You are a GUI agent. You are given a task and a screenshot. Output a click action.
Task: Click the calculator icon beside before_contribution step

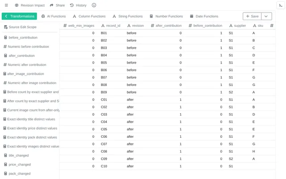[5, 38]
